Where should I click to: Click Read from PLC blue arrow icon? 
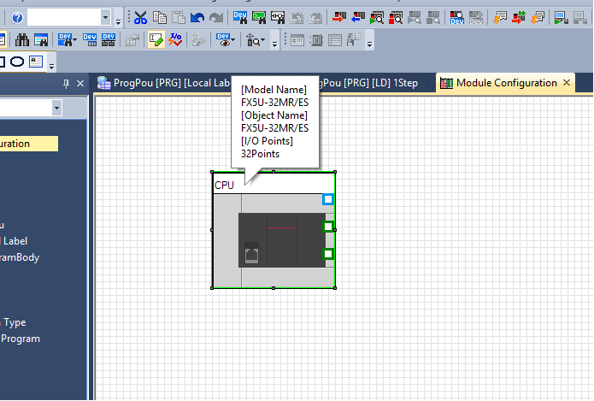358,17
